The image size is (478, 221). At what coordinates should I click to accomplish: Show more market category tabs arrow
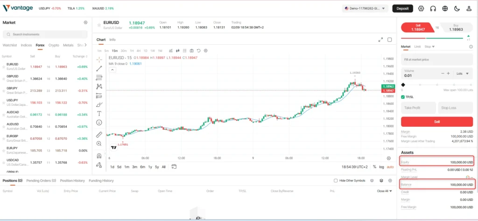coord(86,45)
